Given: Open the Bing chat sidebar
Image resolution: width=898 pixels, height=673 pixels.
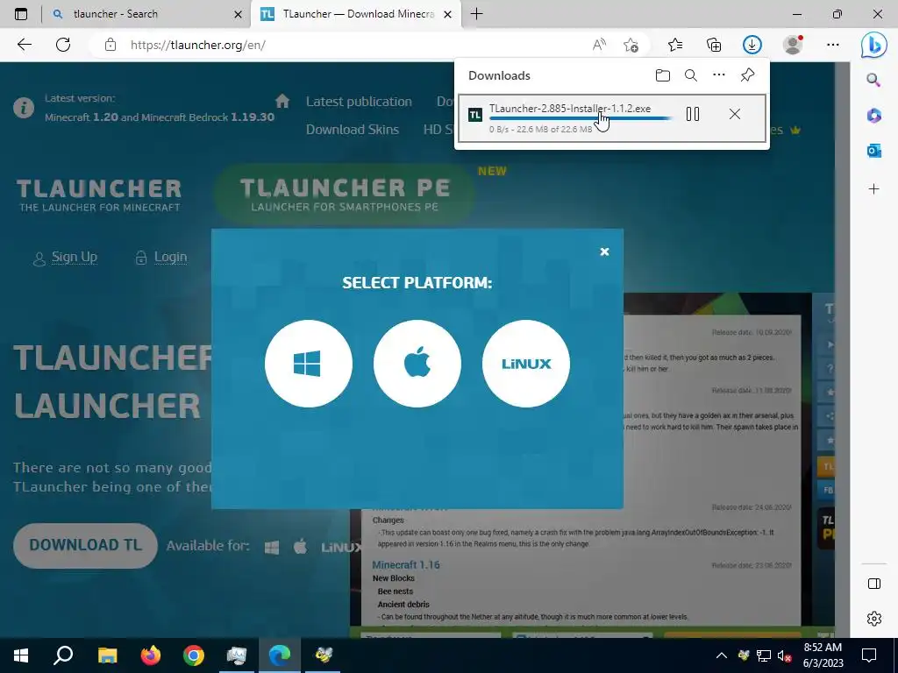Looking at the screenshot, I should 874,45.
